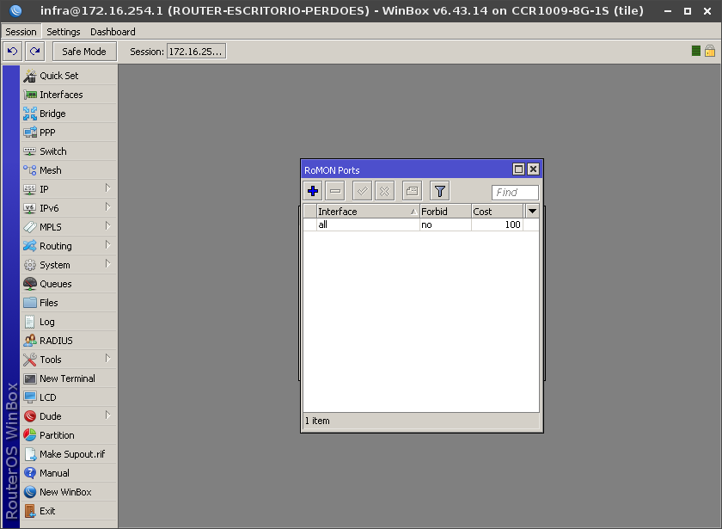Click the Find search field
The width and height of the screenshot is (722, 529).
coord(515,192)
